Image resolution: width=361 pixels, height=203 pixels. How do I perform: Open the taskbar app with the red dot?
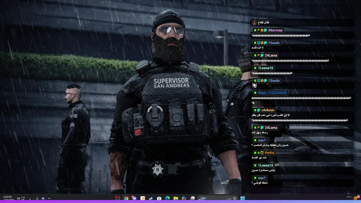coord(118,198)
